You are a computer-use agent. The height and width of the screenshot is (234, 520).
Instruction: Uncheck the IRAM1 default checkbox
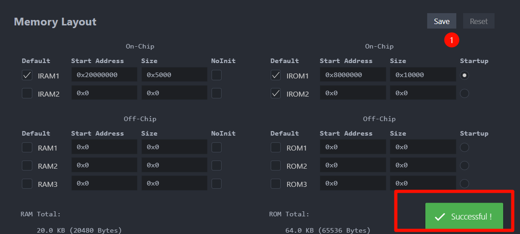pyautogui.click(x=27, y=75)
